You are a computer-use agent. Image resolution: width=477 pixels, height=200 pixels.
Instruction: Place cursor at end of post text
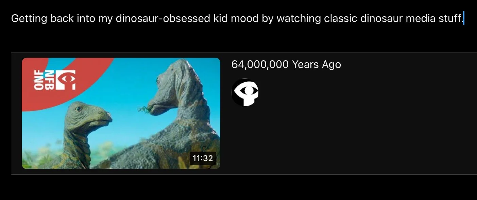[463, 18]
